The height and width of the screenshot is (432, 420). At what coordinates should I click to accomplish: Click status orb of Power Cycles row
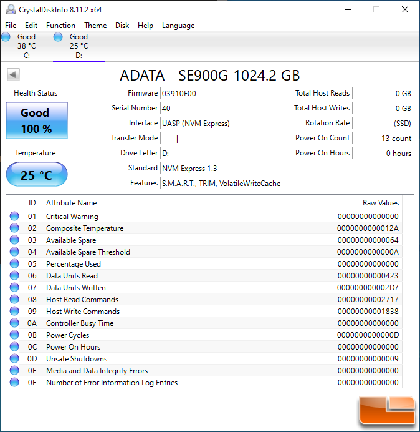tap(14, 335)
